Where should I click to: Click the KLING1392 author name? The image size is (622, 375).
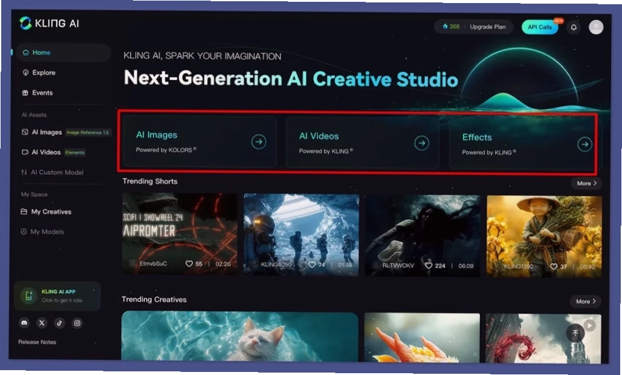[x=519, y=266]
